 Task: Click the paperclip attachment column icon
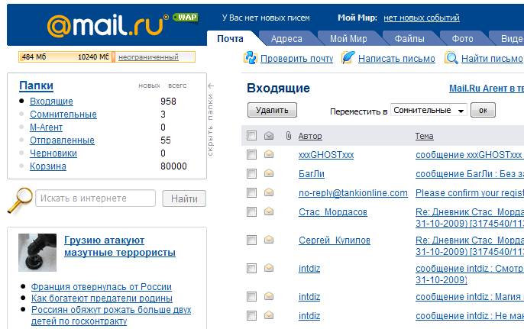click(x=289, y=136)
